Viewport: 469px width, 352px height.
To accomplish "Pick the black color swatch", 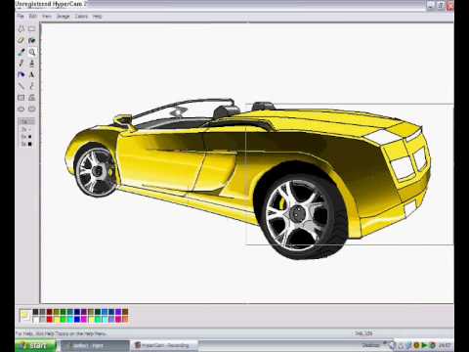I will point(35,312).
